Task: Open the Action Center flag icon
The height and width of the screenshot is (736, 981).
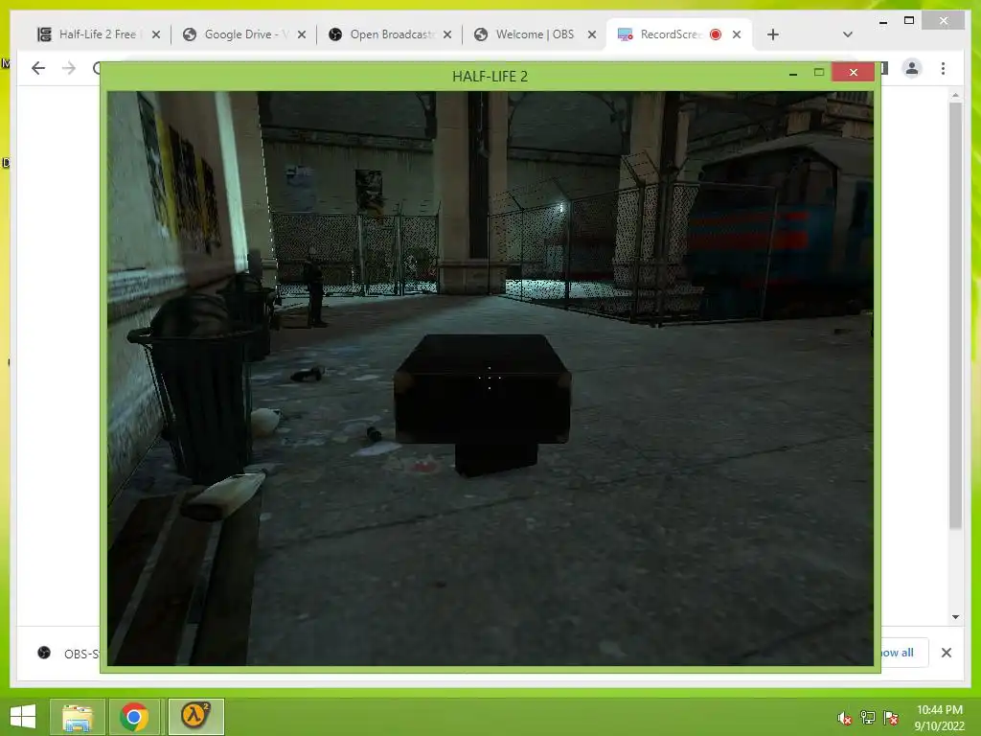Action: click(891, 718)
